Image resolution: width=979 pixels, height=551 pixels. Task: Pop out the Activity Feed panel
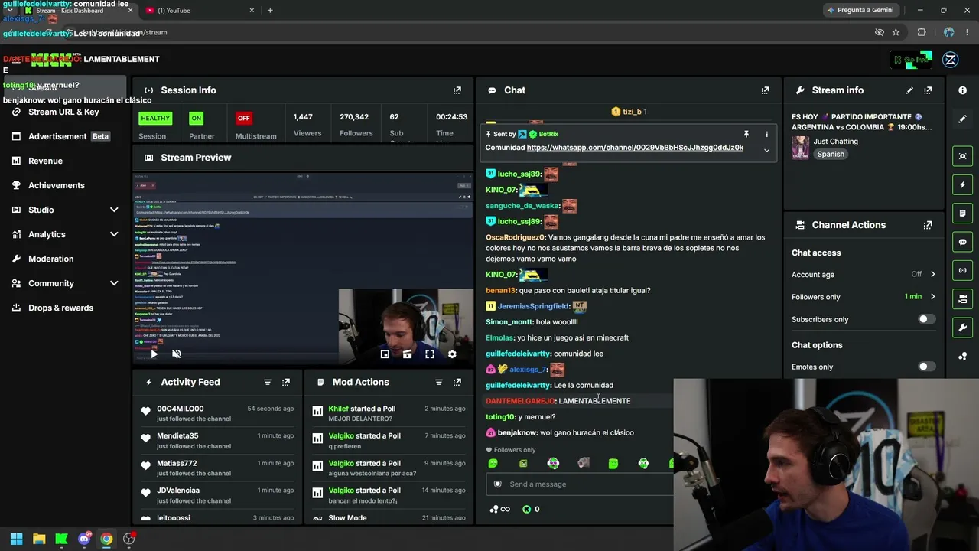(286, 382)
